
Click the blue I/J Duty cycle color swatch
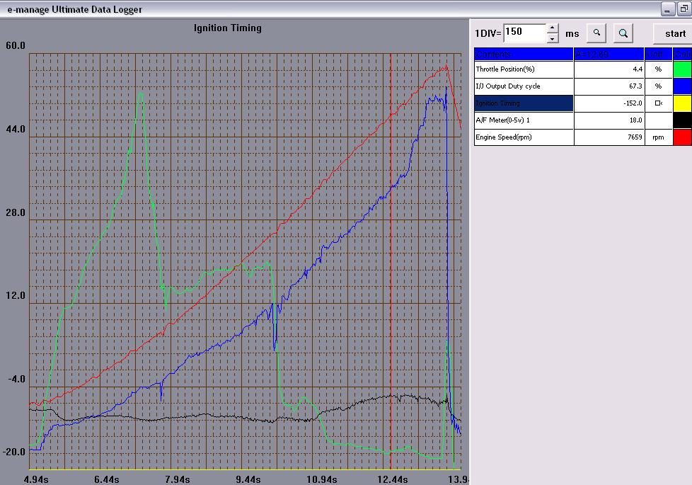tap(682, 86)
